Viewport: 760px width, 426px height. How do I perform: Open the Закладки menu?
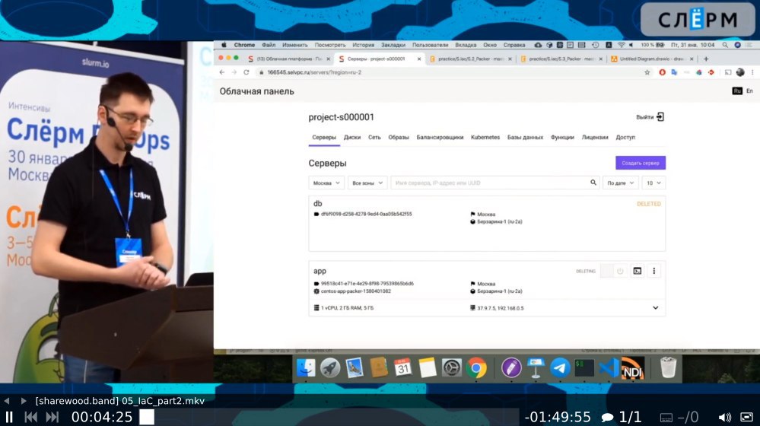393,45
